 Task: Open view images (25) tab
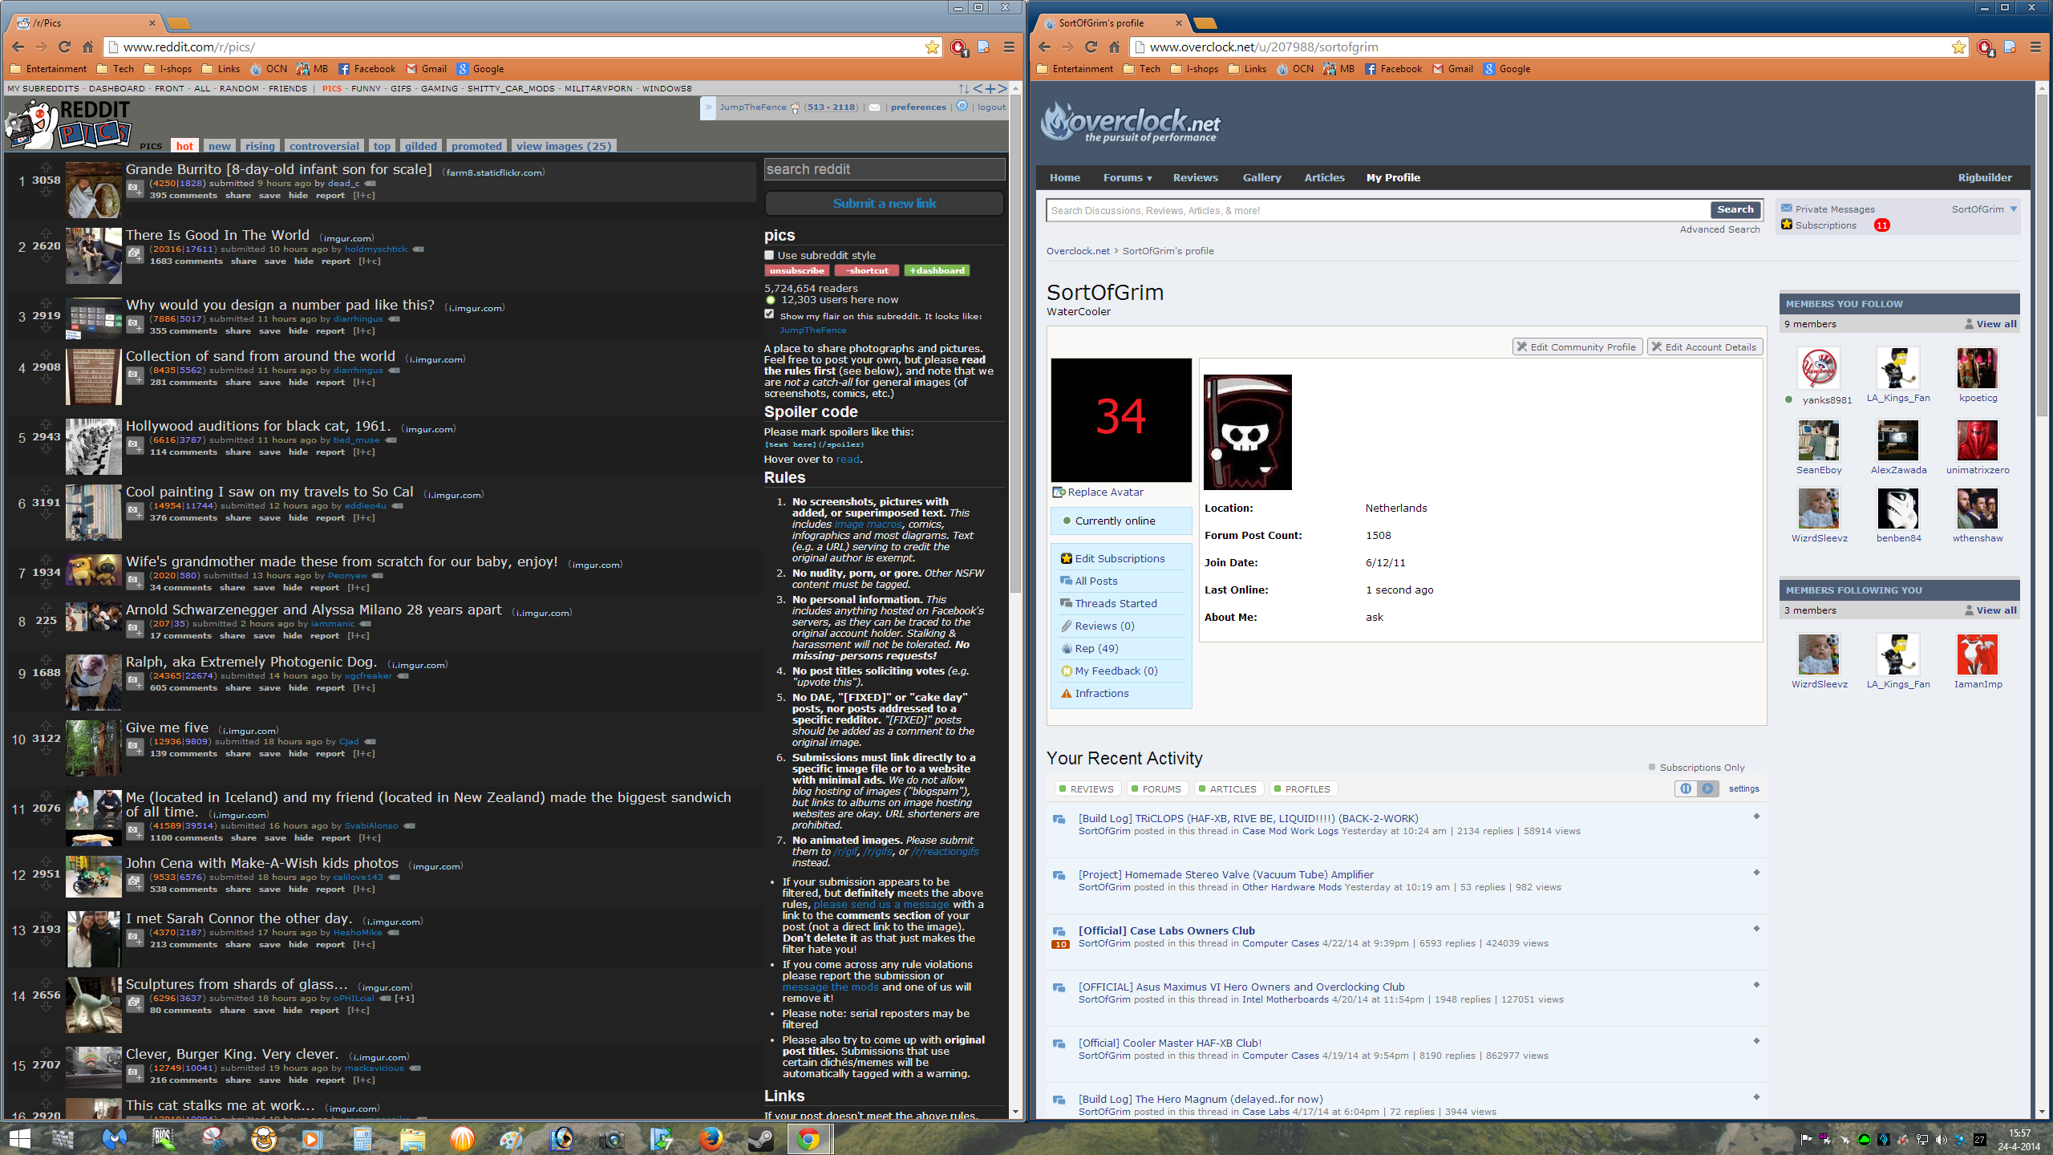[563, 146]
